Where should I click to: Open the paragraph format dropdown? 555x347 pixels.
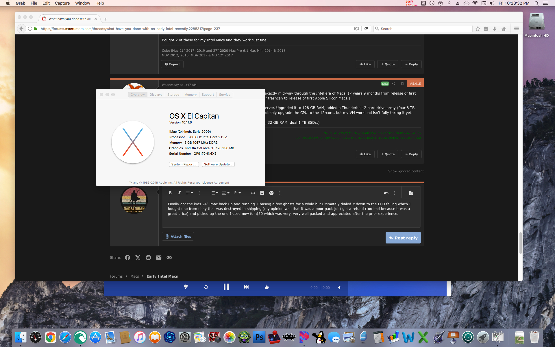point(237,193)
